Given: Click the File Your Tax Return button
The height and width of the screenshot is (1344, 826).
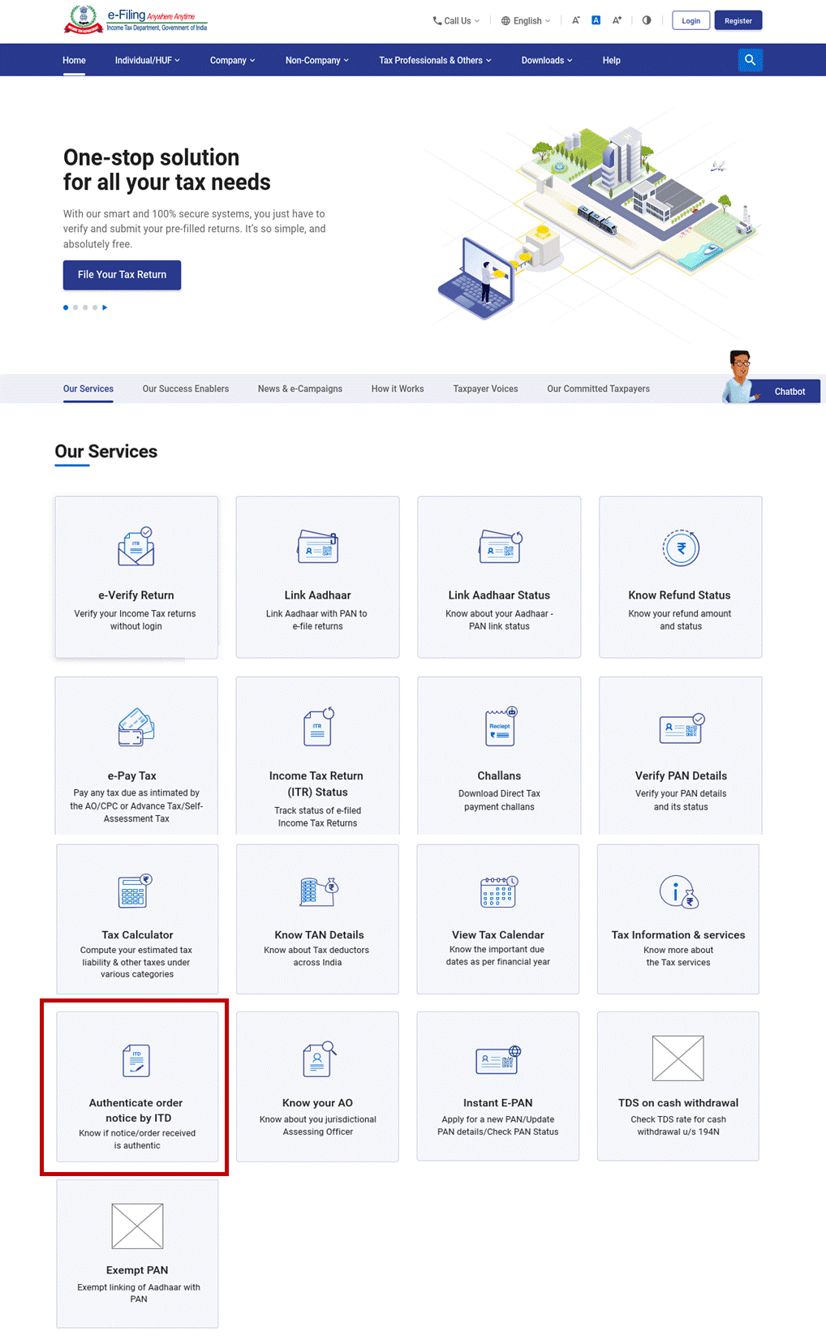Looking at the screenshot, I should (122, 275).
